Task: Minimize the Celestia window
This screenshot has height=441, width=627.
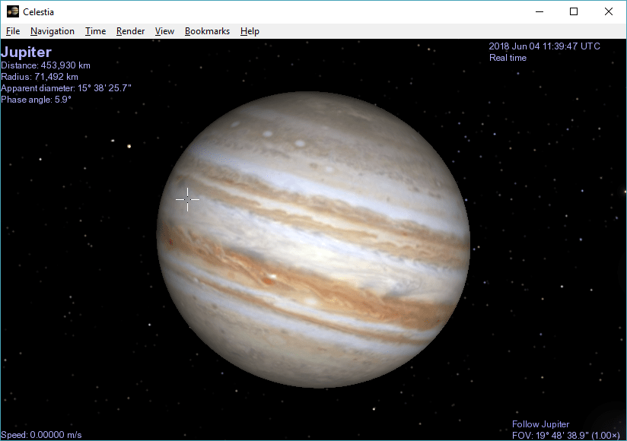Action: 539,11
